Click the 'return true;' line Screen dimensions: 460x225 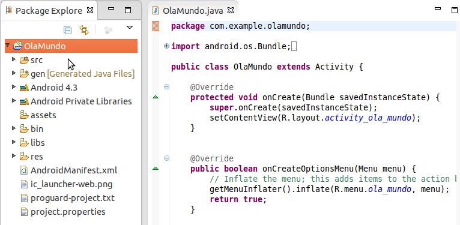pos(238,200)
